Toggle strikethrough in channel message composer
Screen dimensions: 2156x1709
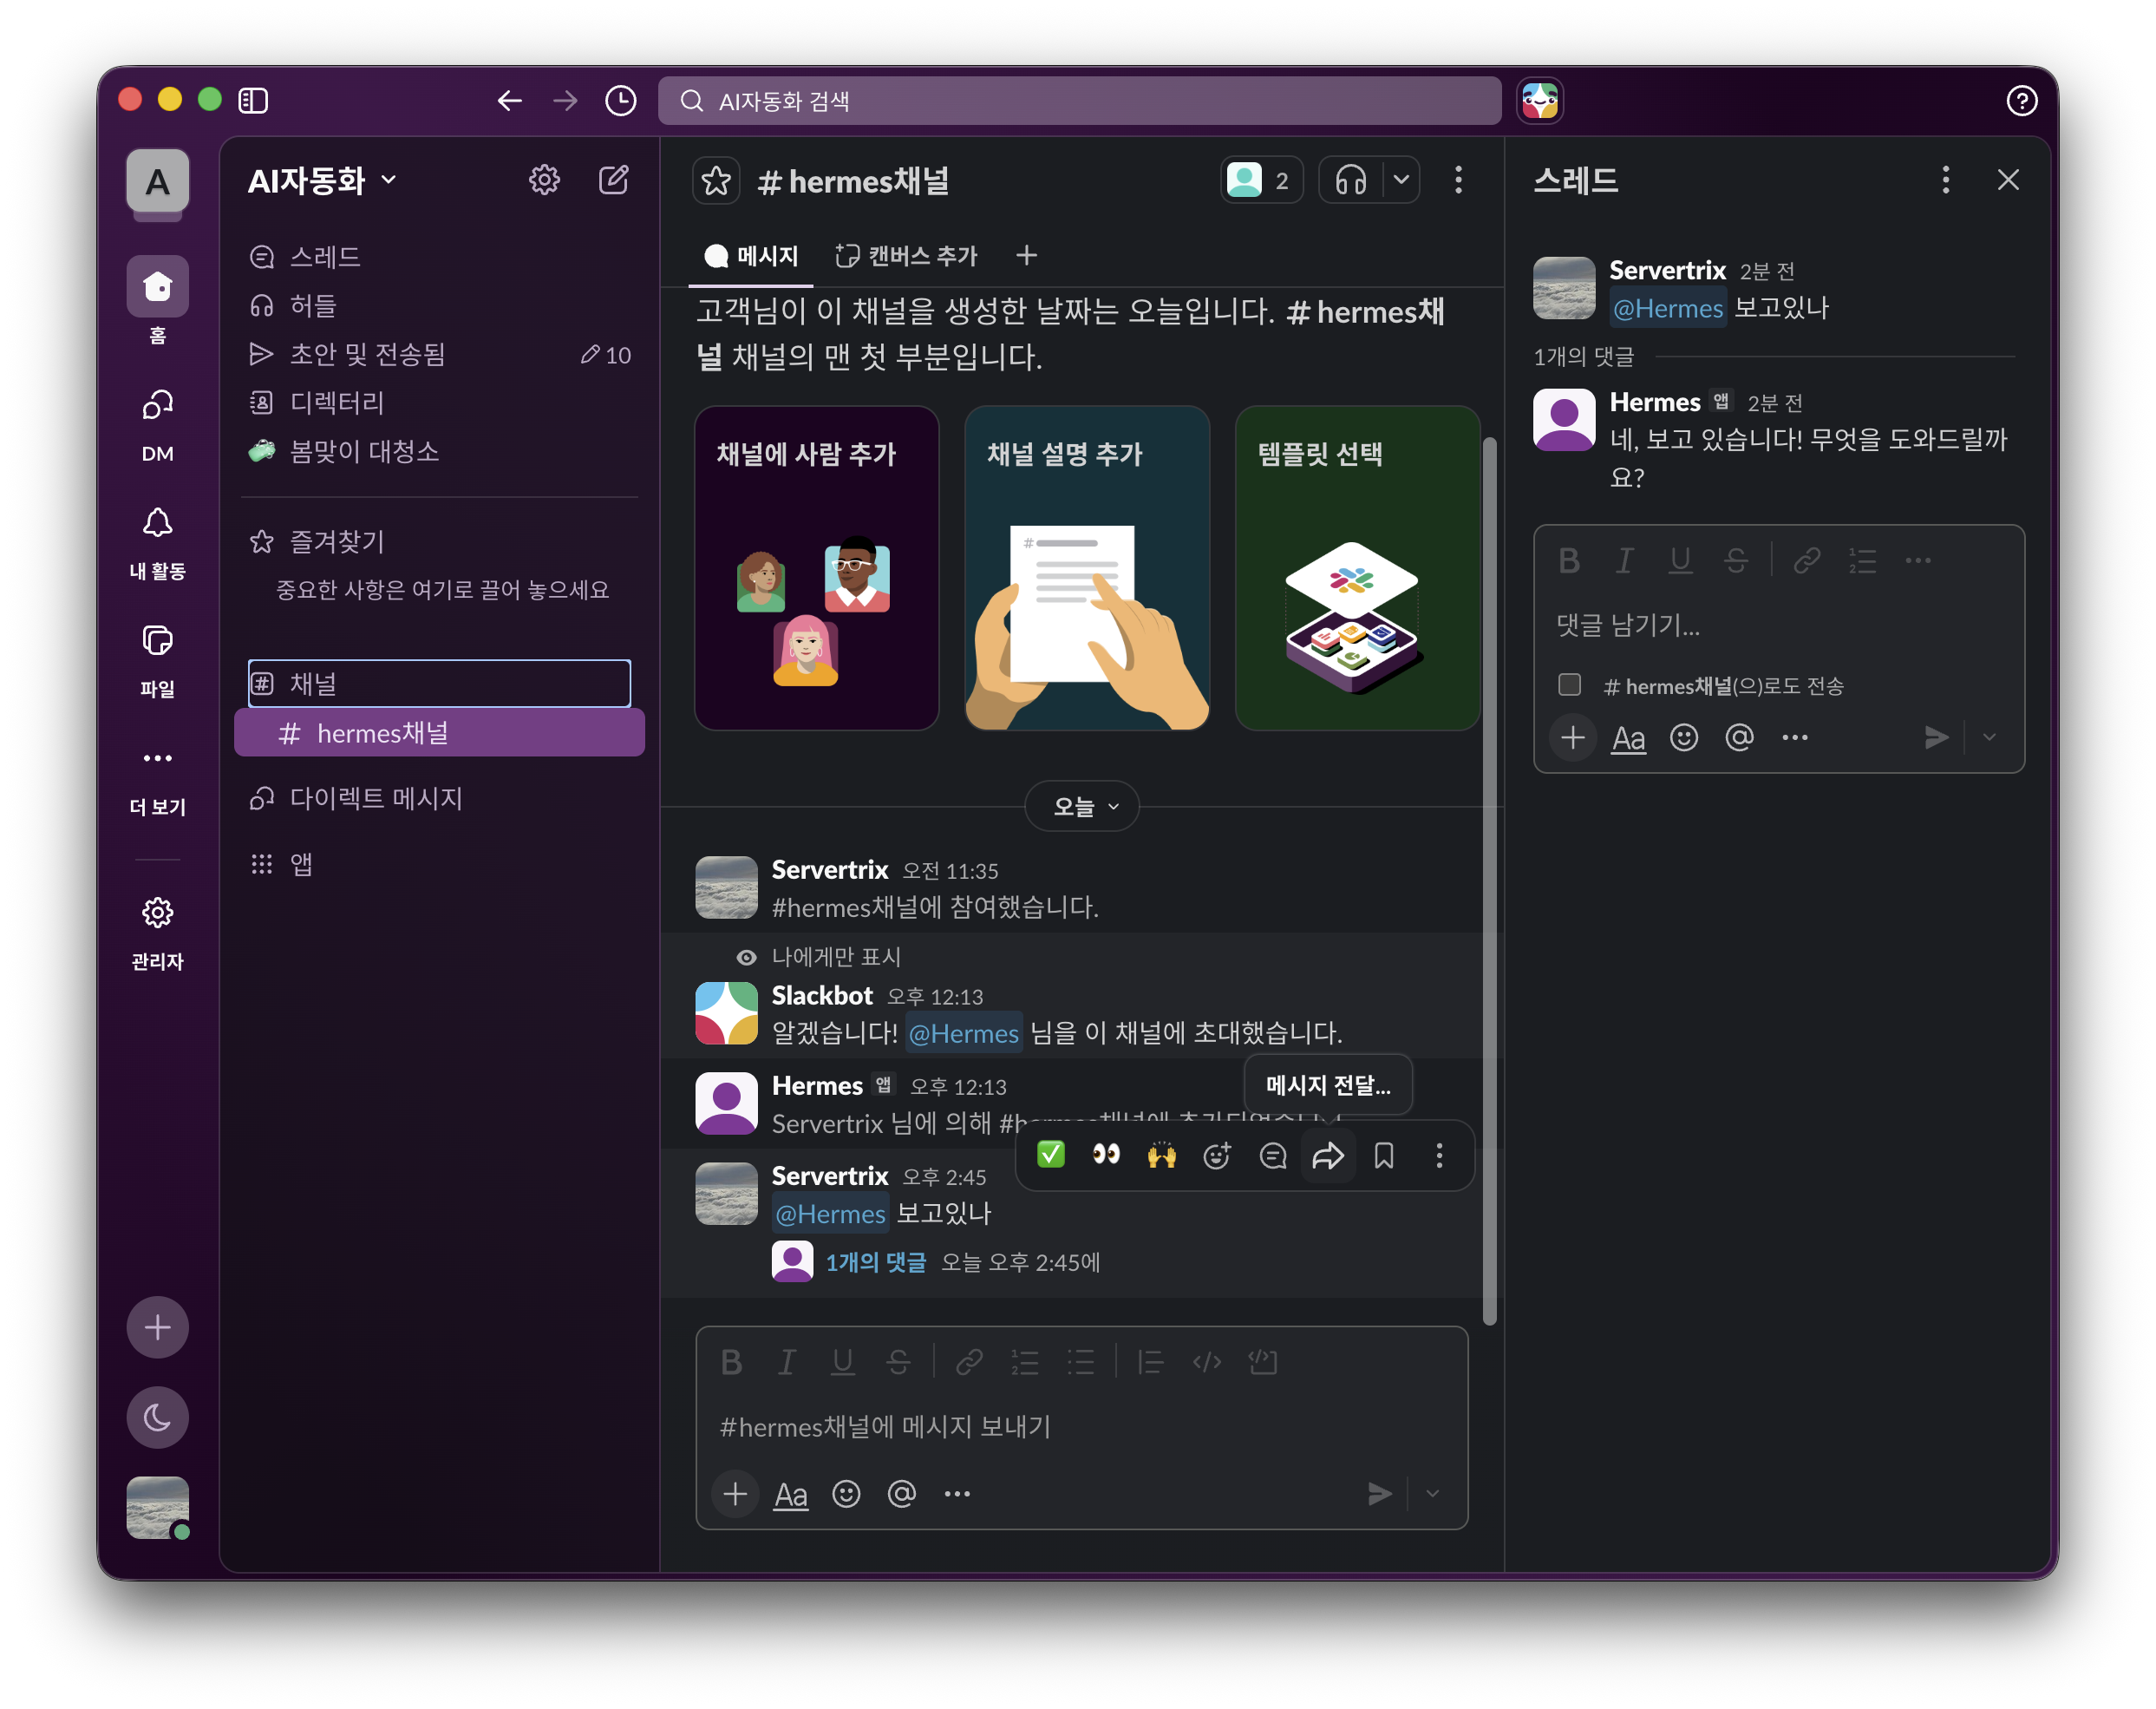(898, 1362)
